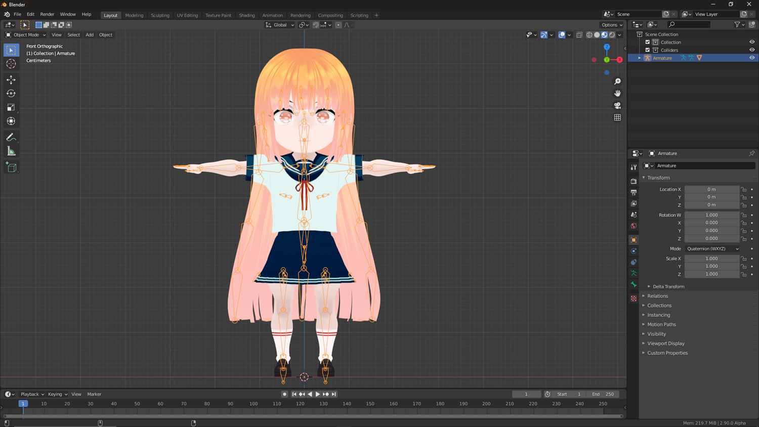Image resolution: width=759 pixels, height=427 pixels.
Task: Click the viewport zoom magnifier icon
Action: click(x=617, y=81)
